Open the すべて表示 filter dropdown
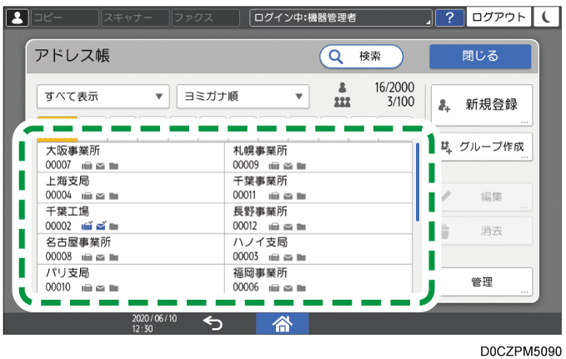Screen dimensions: 566x359 tap(103, 97)
